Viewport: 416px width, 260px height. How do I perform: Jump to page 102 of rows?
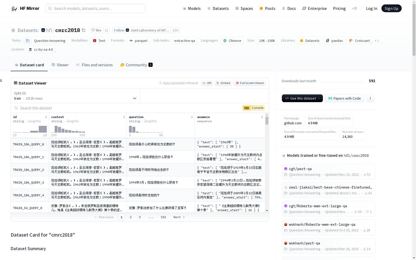tap(163, 217)
